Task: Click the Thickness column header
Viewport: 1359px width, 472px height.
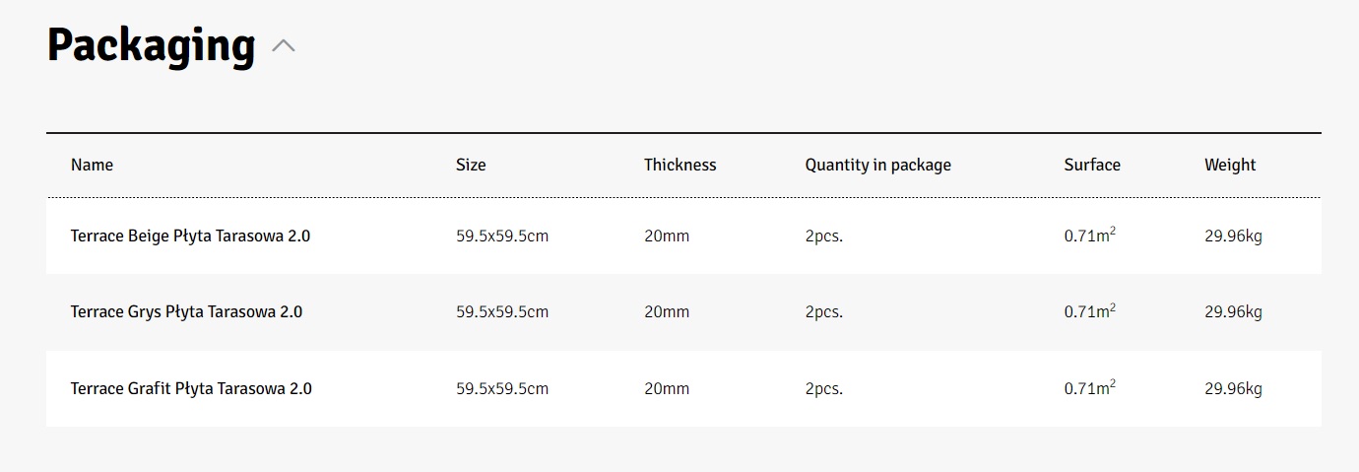Action: [x=679, y=165]
